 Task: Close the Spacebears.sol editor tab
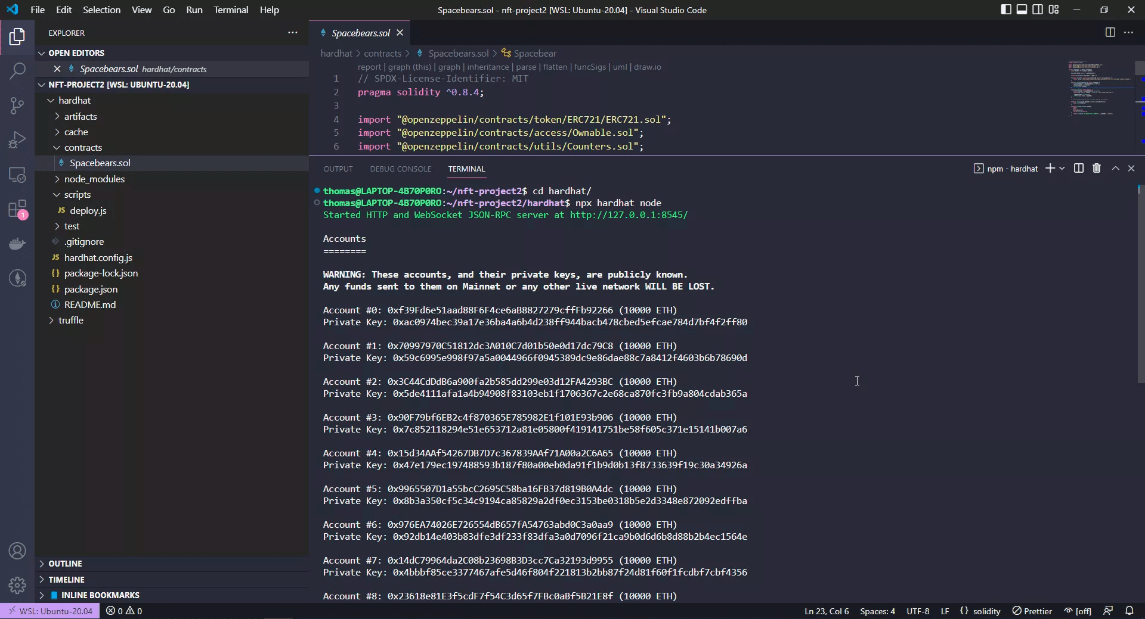tap(400, 33)
